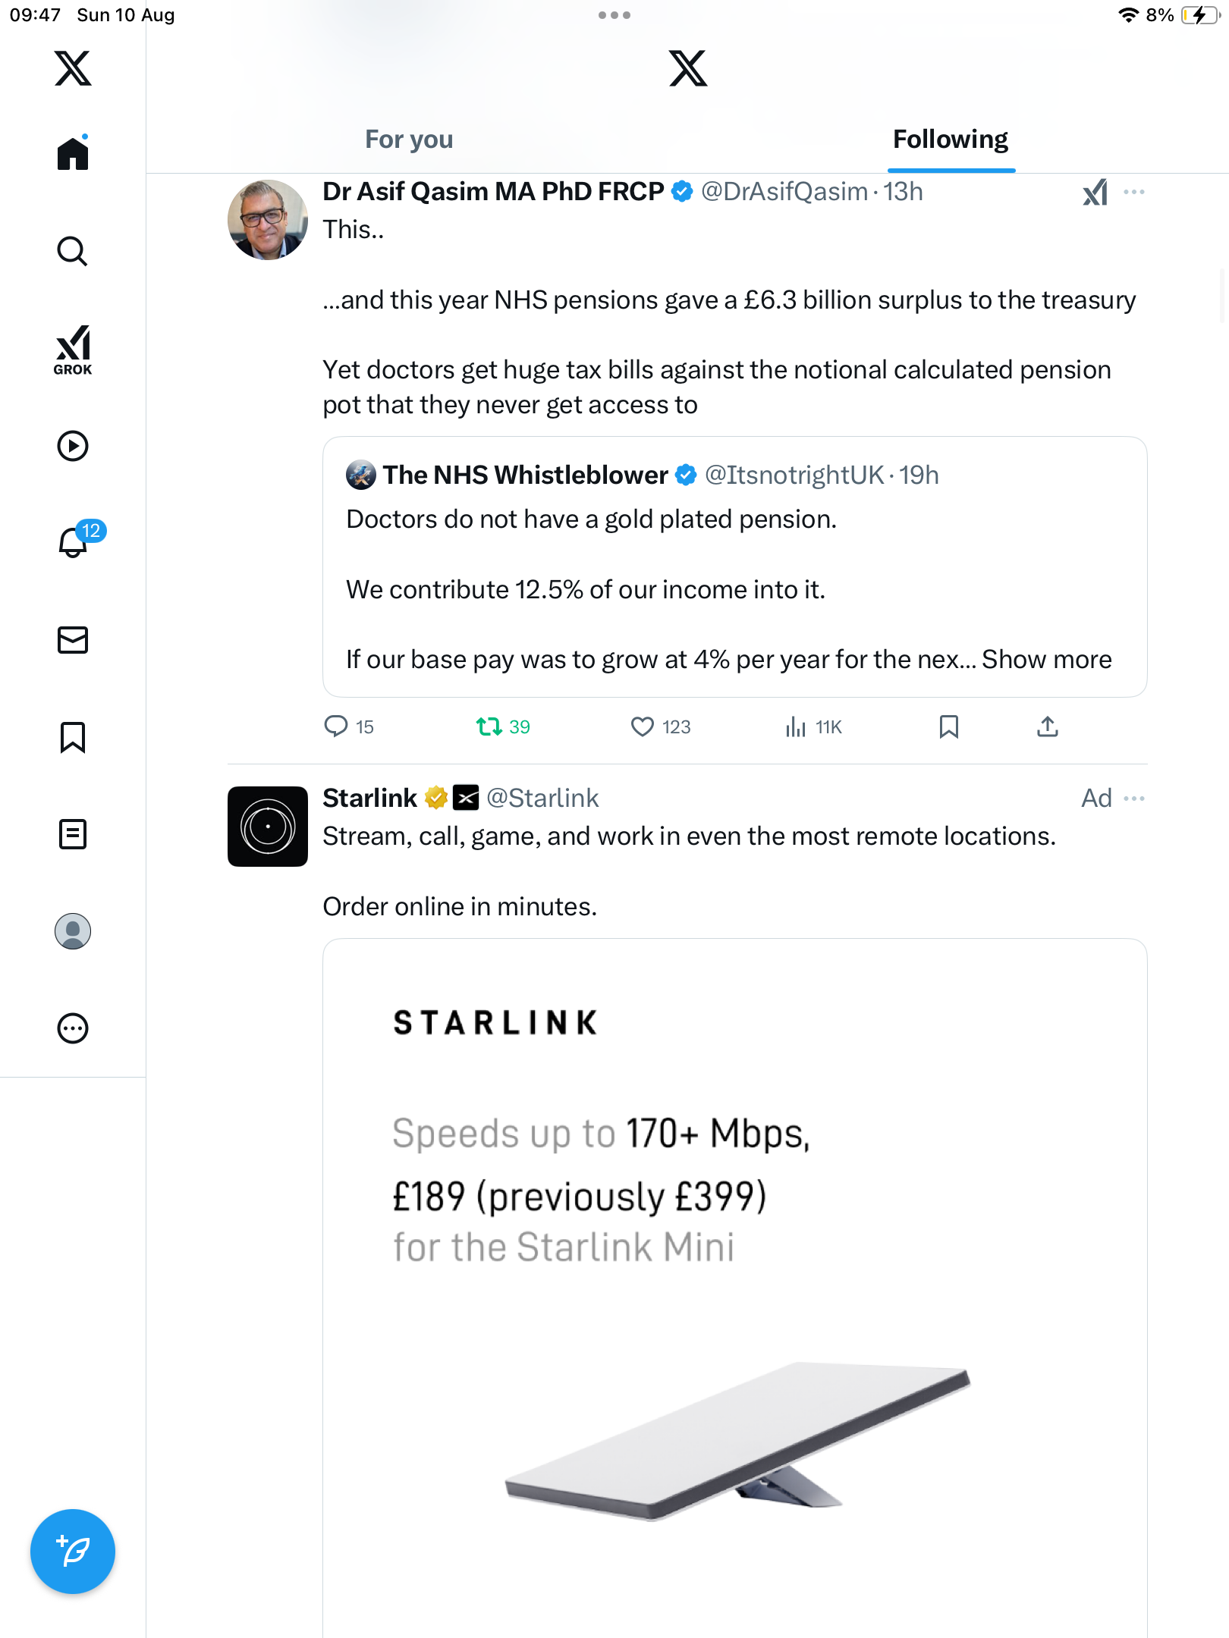Select the Following tab

pos(951,140)
